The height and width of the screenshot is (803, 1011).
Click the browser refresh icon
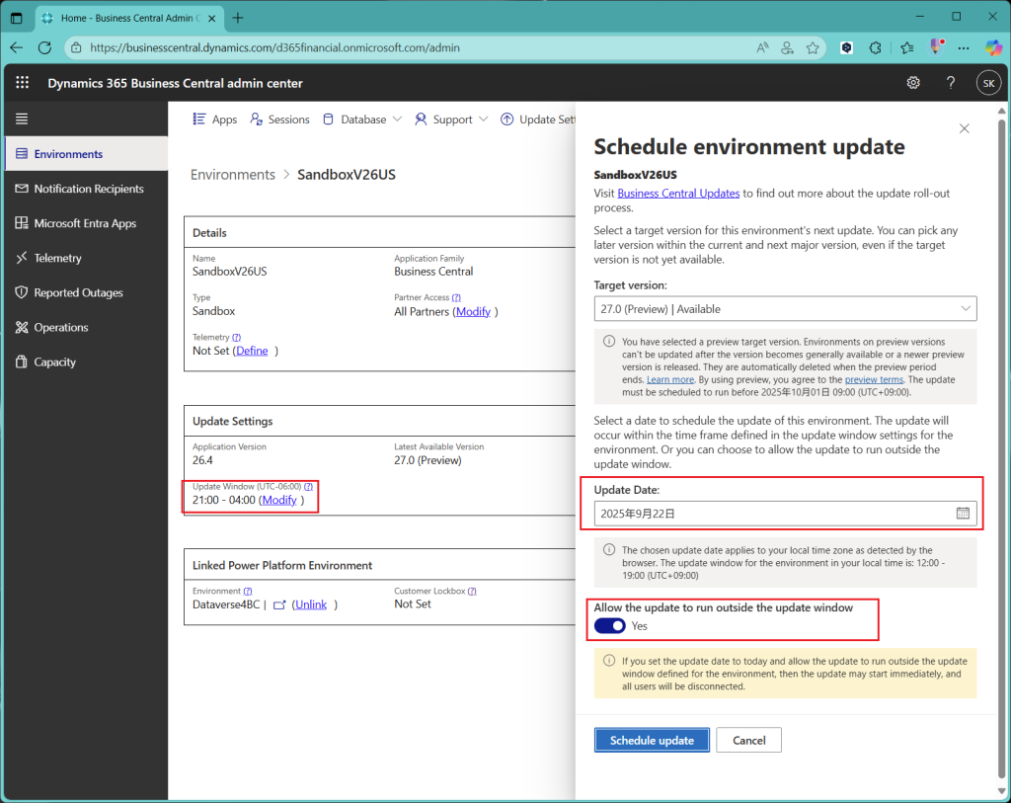pyautogui.click(x=44, y=47)
